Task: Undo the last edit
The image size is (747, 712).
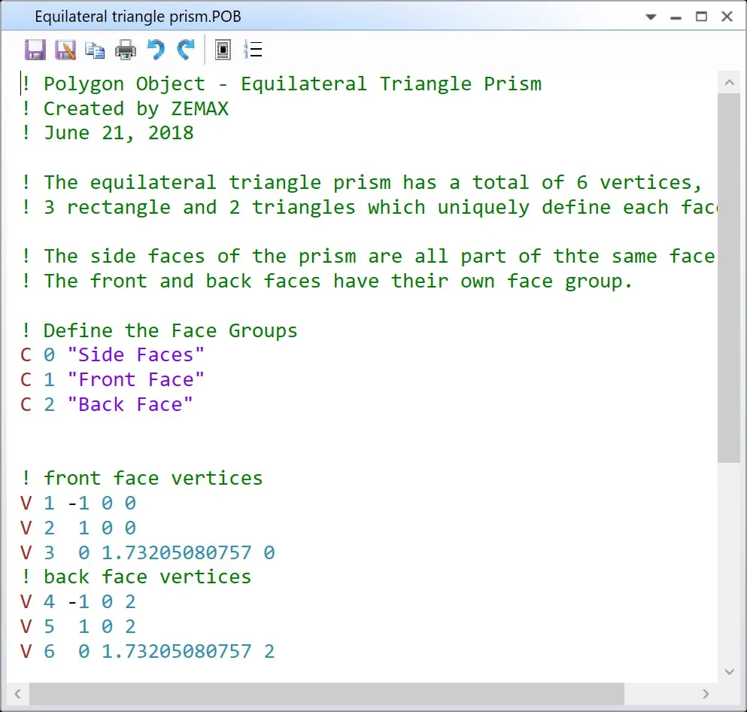Action: tap(155, 50)
